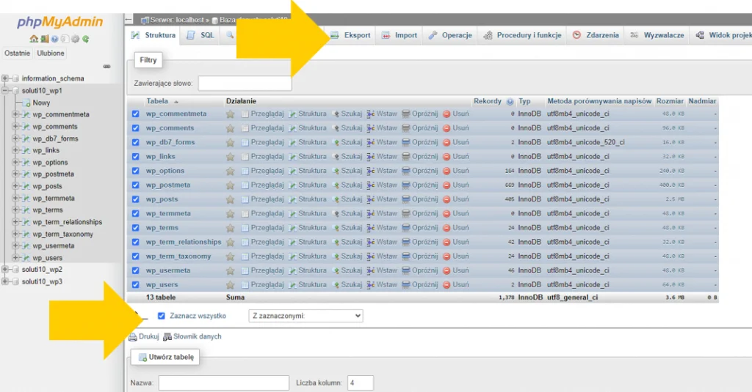This screenshot has height=392, width=752.
Task: Click the collapse panel icon before breadcrumb
Action: (129, 20)
